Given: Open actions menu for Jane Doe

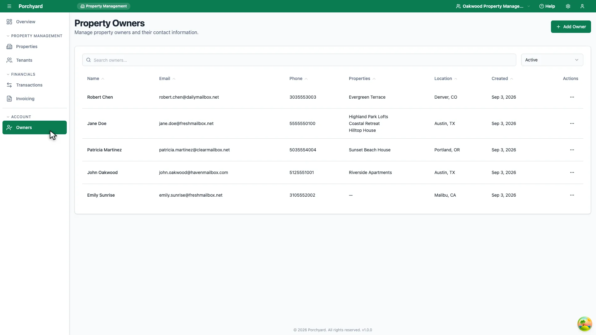Looking at the screenshot, I should [x=572, y=123].
